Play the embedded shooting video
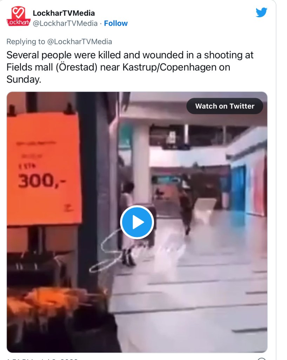Image resolution: width=287 pixels, height=360 pixels. [x=137, y=222]
